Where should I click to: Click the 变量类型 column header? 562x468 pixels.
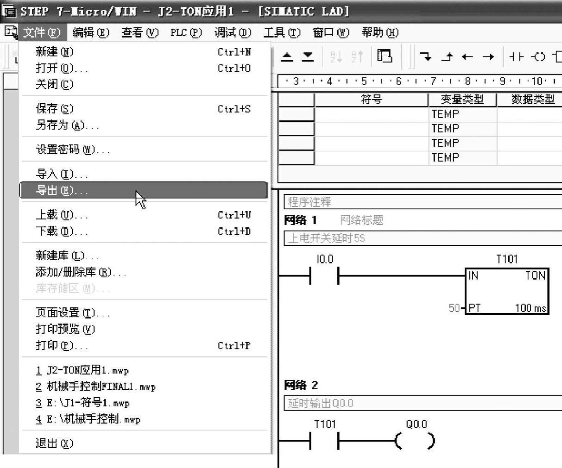point(462,100)
